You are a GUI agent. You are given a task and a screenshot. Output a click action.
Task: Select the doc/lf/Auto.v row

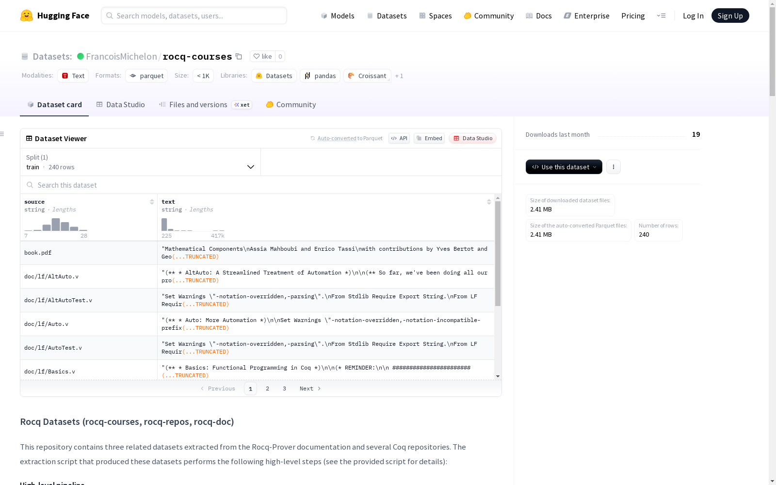click(257, 324)
